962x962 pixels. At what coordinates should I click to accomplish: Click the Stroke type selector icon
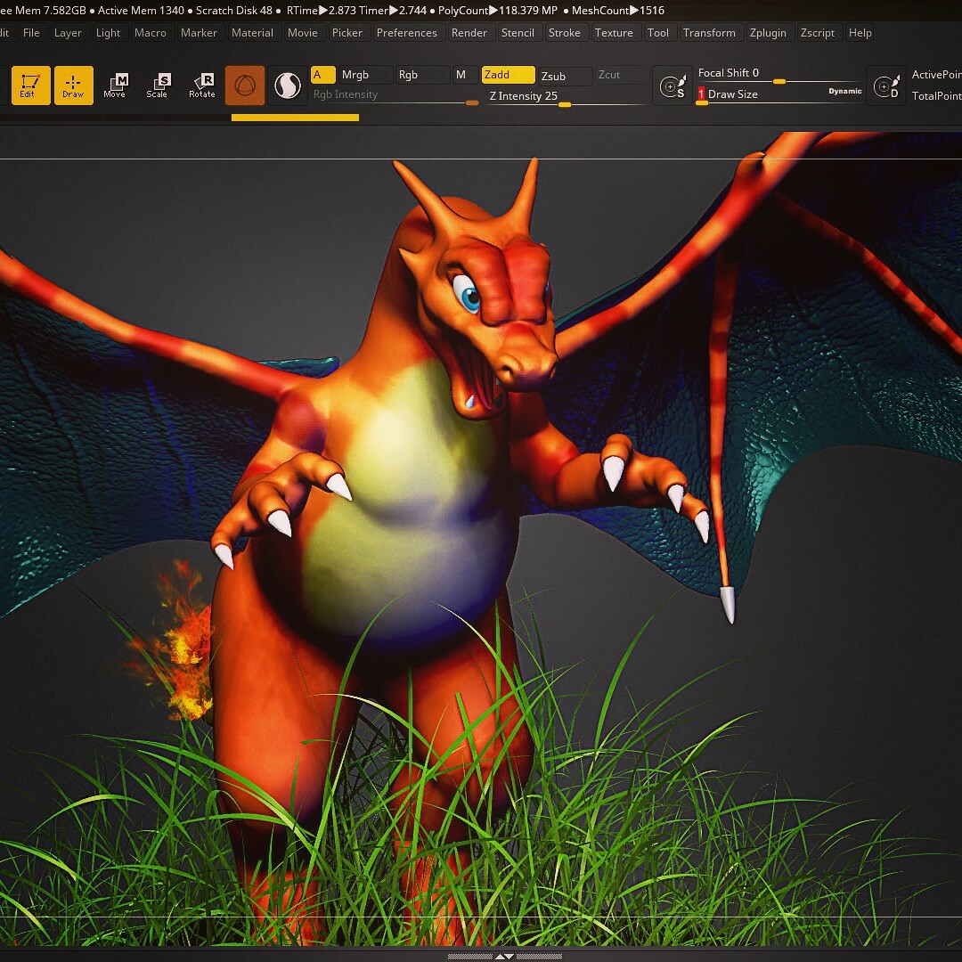click(x=287, y=85)
